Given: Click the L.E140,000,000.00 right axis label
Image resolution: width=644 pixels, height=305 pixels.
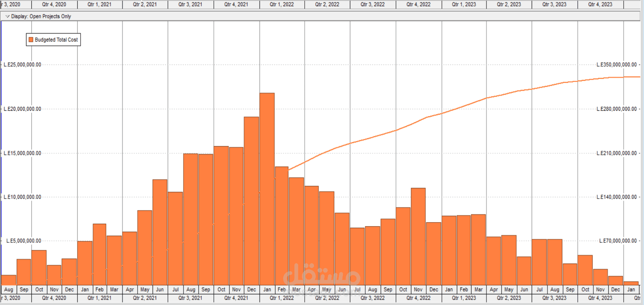Looking at the screenshot, I should pyautogui.click(x=617, y=197).
